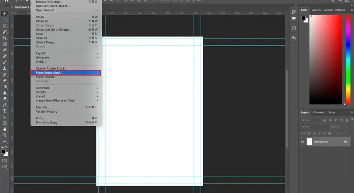Expand the Generate submenu
This screenshot has width=354, height=193.
coord(66,57)
